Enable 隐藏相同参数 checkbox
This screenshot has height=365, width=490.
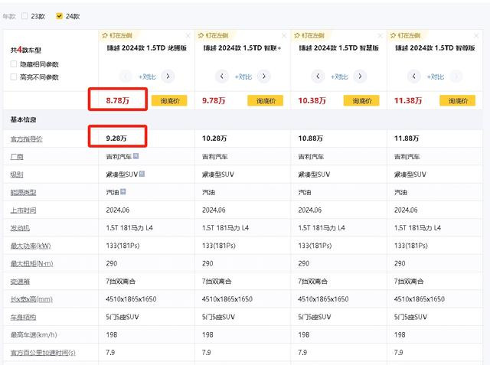click(14, 64)
